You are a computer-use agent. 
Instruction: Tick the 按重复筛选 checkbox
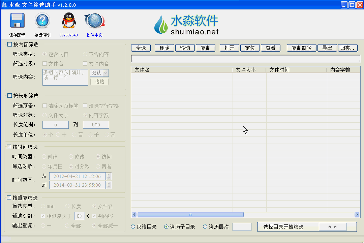(9, 198)
